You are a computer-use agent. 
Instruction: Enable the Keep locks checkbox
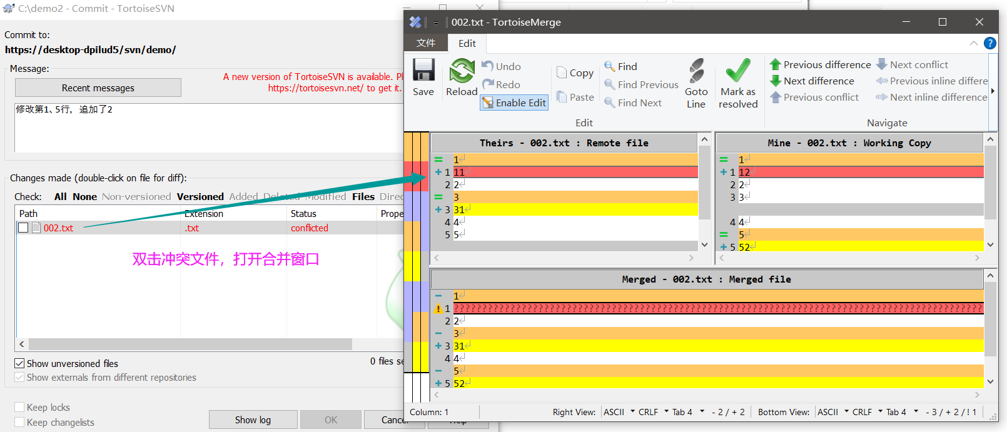[19, 407]
